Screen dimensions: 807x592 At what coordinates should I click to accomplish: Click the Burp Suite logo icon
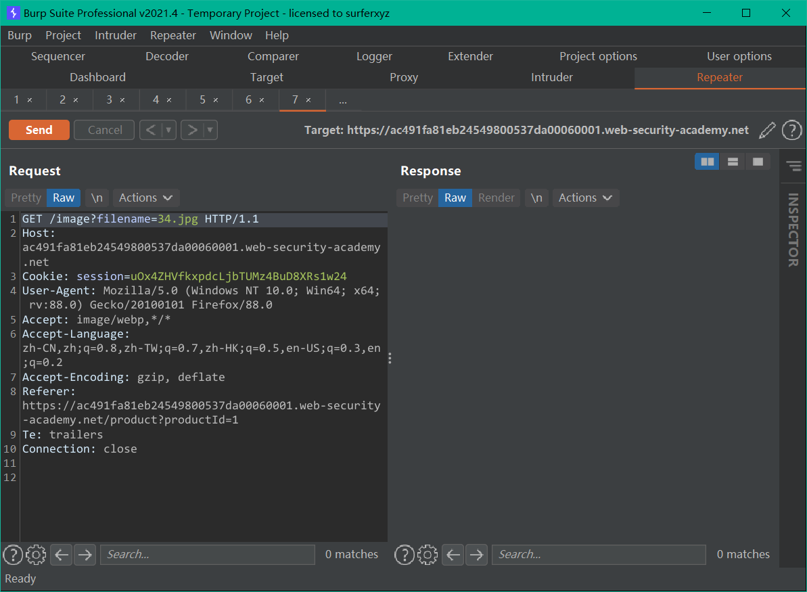[x=13, y=13]
